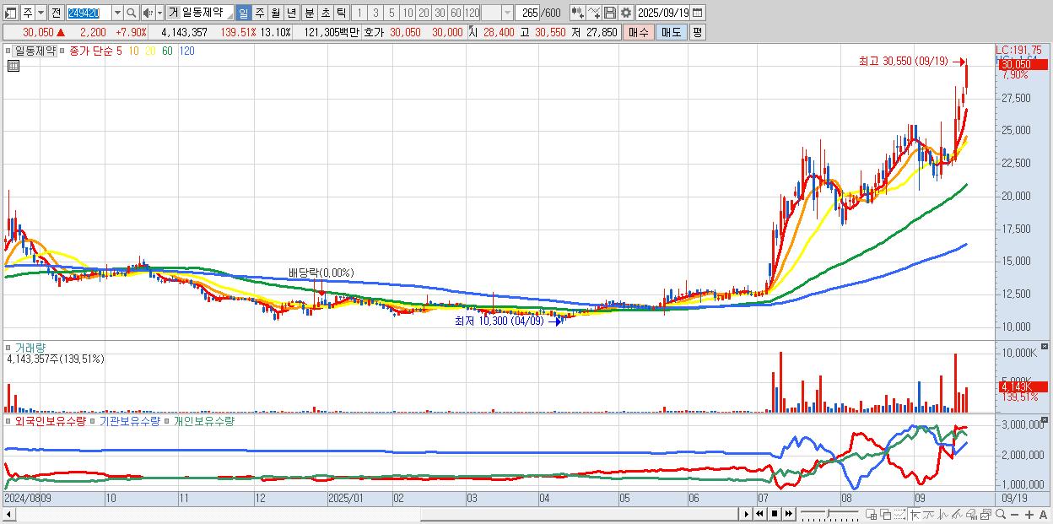
Task: Select the 년 yearly period tab
Action: (x=291, y=13)
